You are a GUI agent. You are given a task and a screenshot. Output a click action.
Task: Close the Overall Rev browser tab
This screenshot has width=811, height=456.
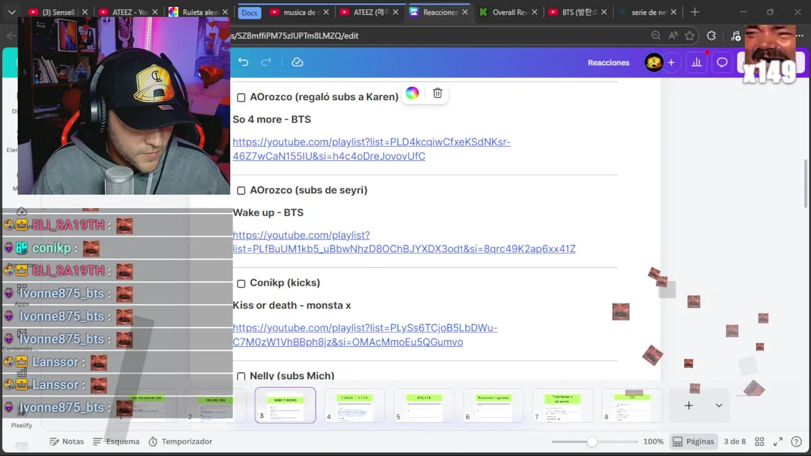pyautogui.click(x=533, y=12)
